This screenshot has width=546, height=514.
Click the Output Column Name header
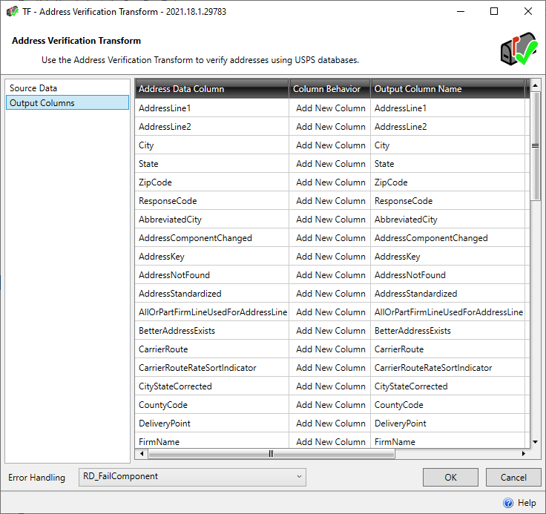tap(448, 89)
